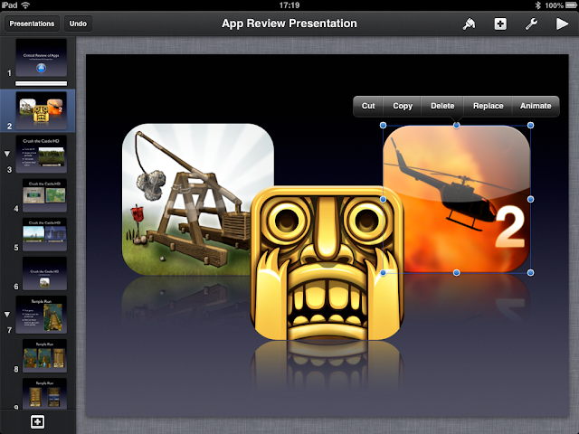Tap the Bluetooth status icon
Viewport: 579px width, 434px height.
pyautogui.click(x=538, y=5)
